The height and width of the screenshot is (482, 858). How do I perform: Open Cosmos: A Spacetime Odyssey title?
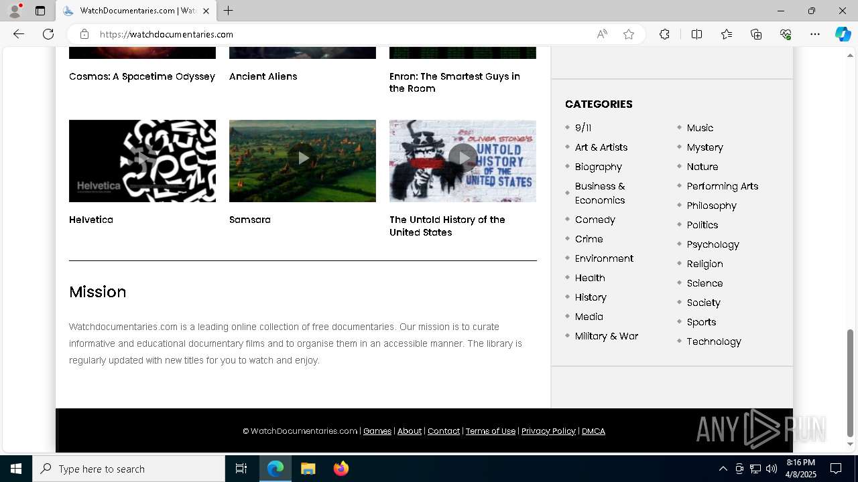coord(142,76)
